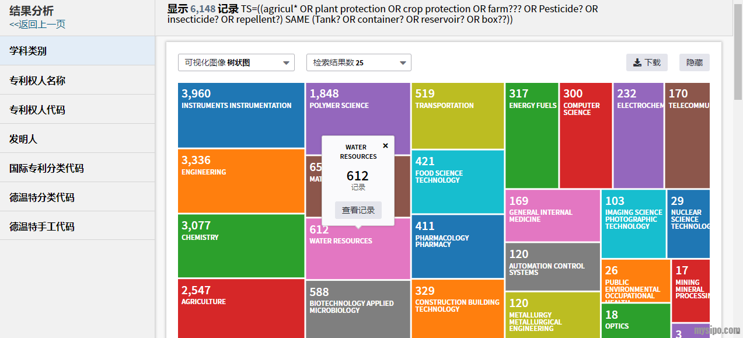The height and width of the screenshot is (338, 743).
Task: Click the Food Science Technology tile
Action: [x=458, y=182]
